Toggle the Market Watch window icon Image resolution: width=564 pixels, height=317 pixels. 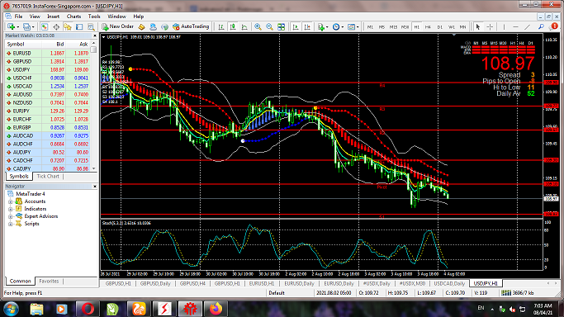click(45, 26)
